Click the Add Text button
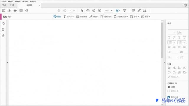The image size is (189, 106). tap(69, 17)
